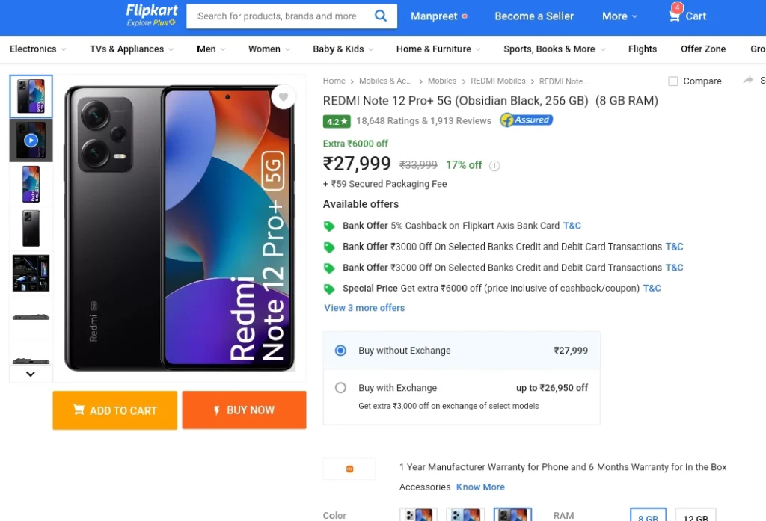Screen dimensions: 766x521
Task: Go to Offer Zone
Action: pos(703,49)
